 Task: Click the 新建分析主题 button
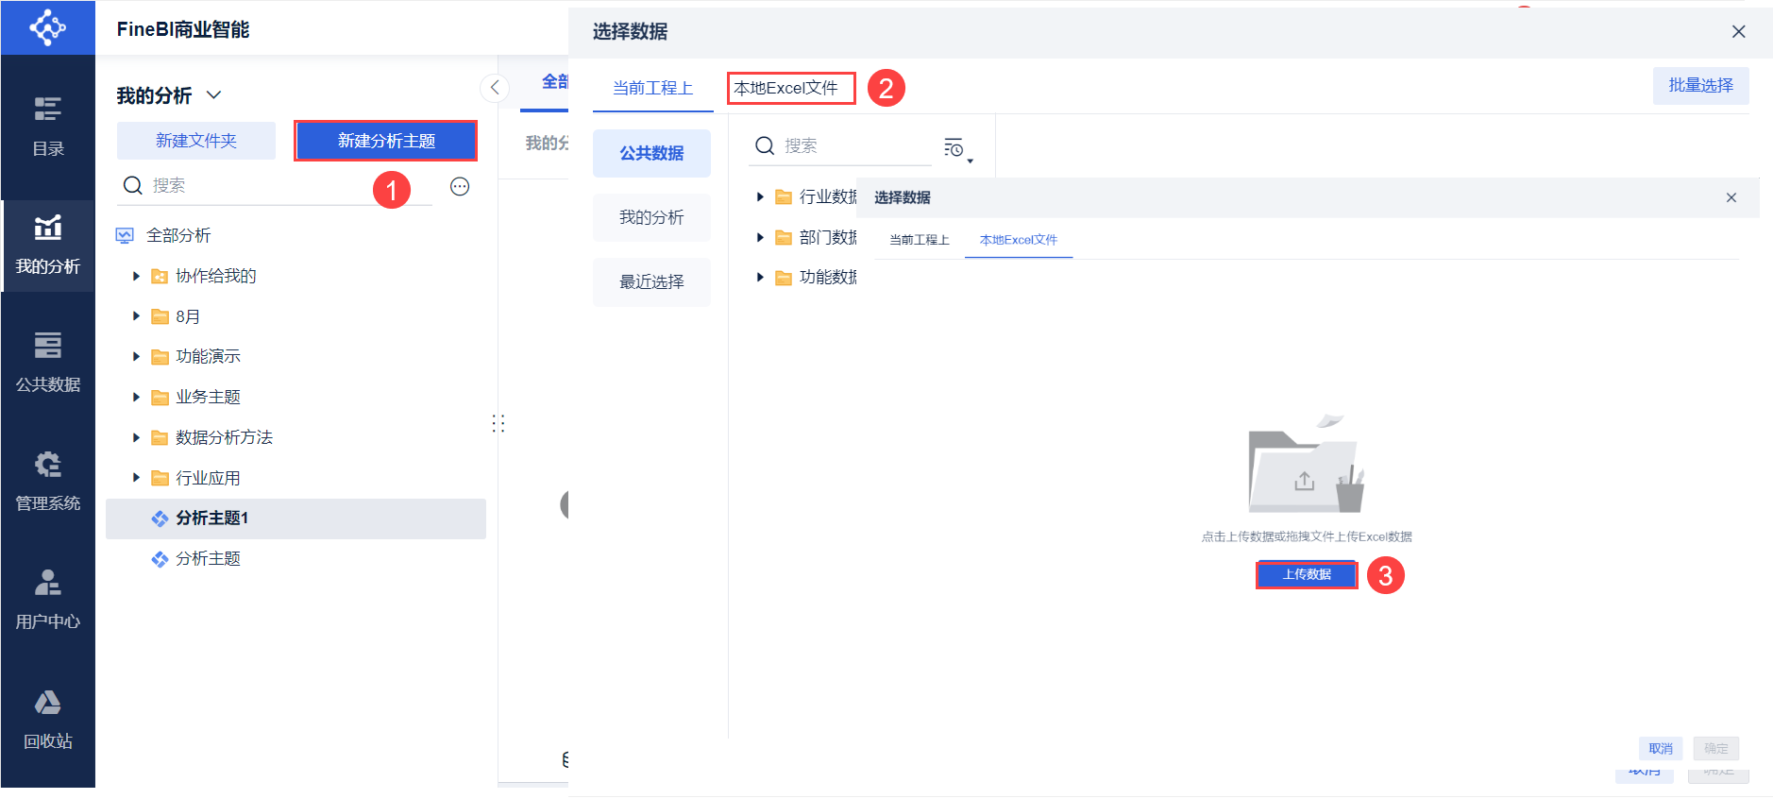click(x=386, y=141)
